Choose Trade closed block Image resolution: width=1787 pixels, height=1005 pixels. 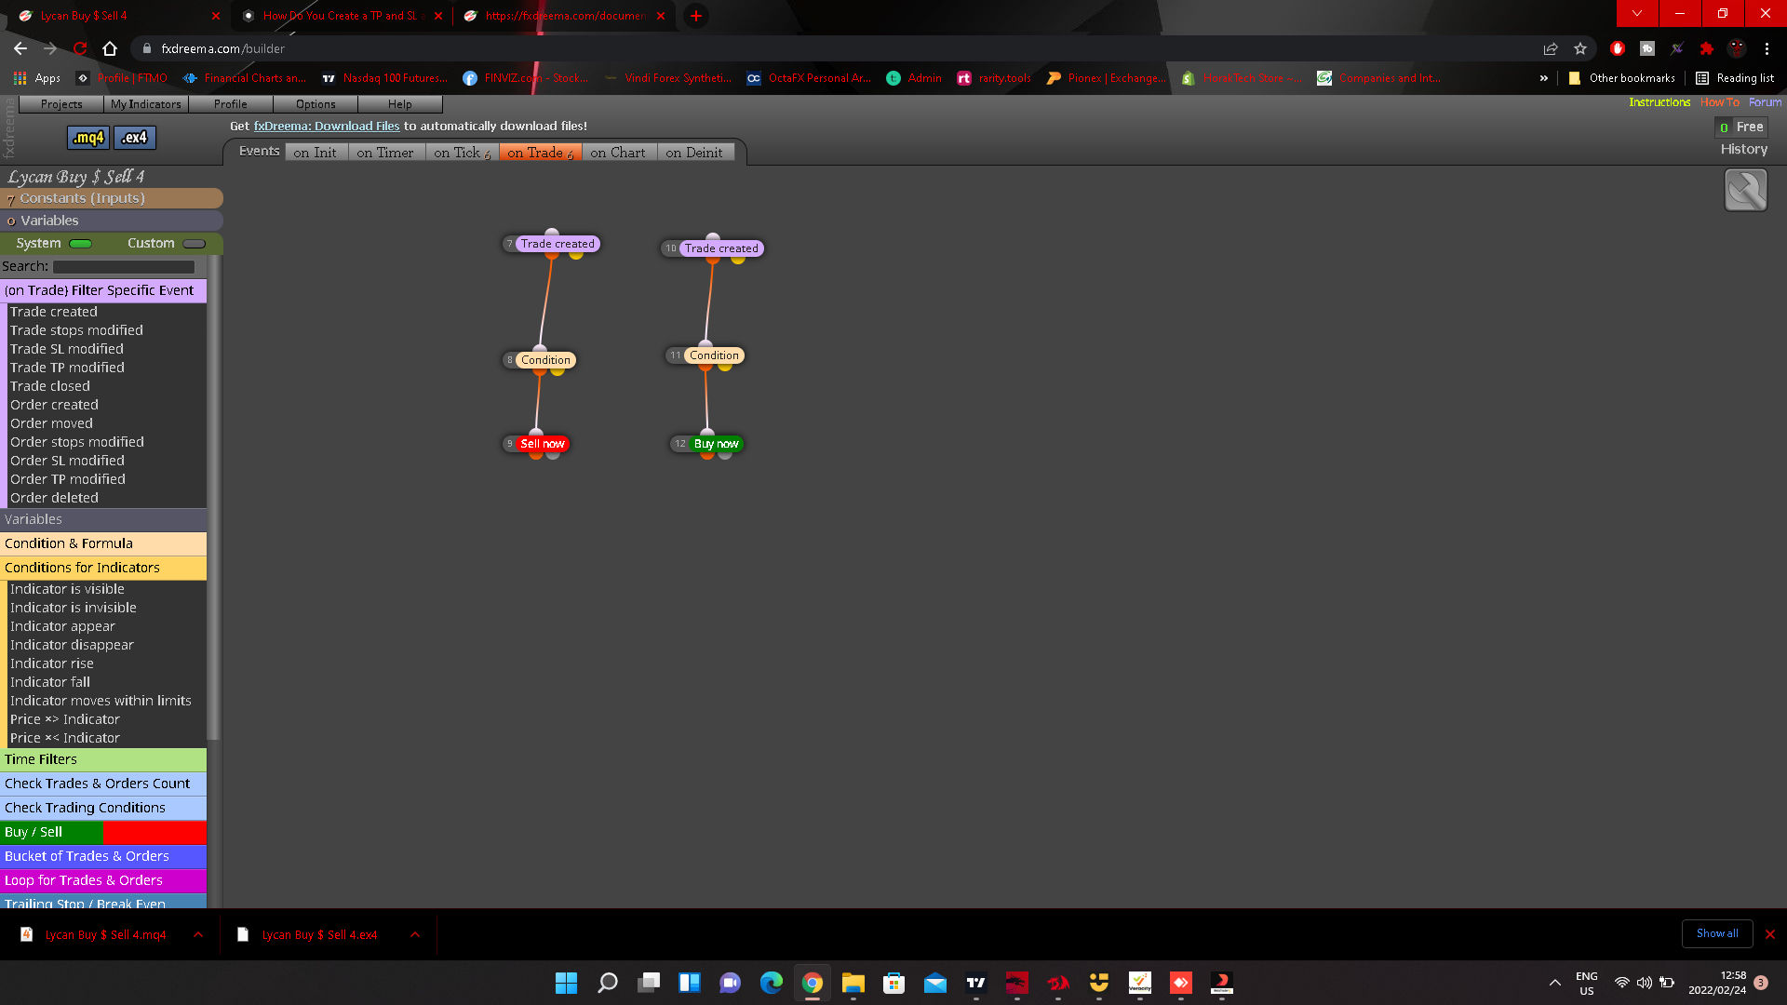[x=50, y=386]
